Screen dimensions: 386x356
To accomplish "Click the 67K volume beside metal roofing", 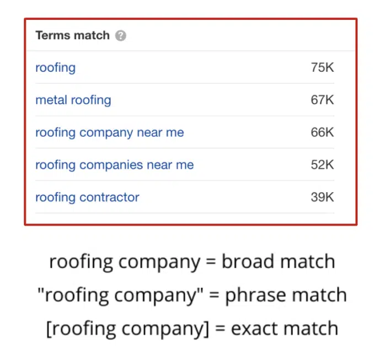I will 322,100.
